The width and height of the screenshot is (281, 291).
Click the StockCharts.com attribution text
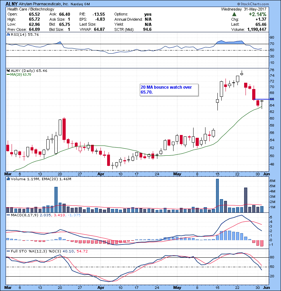[x=253, y=4]
